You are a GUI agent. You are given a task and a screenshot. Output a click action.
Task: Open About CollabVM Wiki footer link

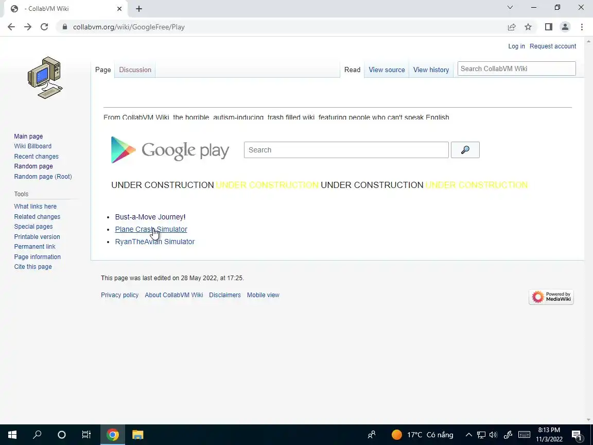[174, 295]
